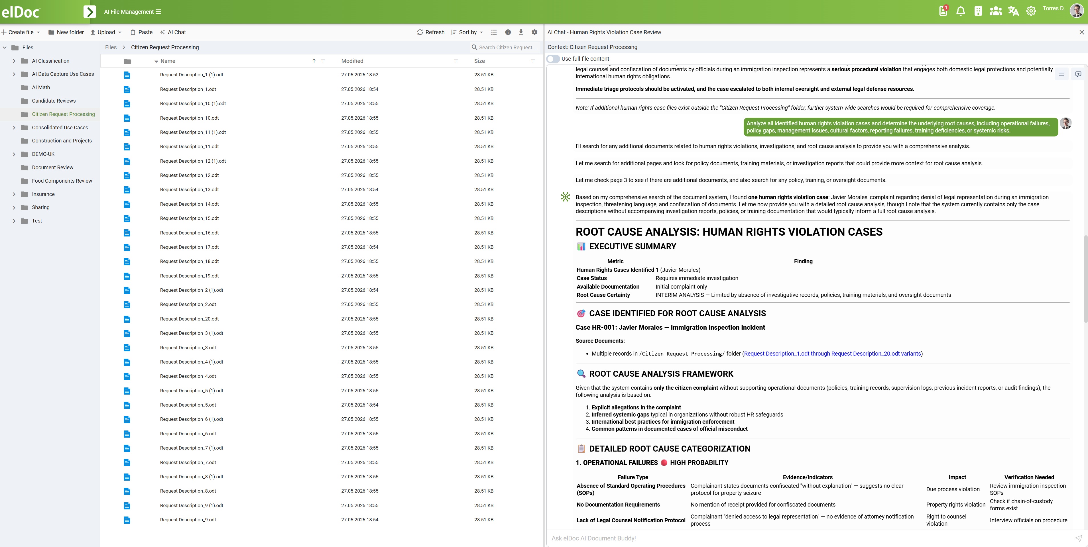
Task: Click the green arrow panel toggle icon
Action: coord(90,11)
